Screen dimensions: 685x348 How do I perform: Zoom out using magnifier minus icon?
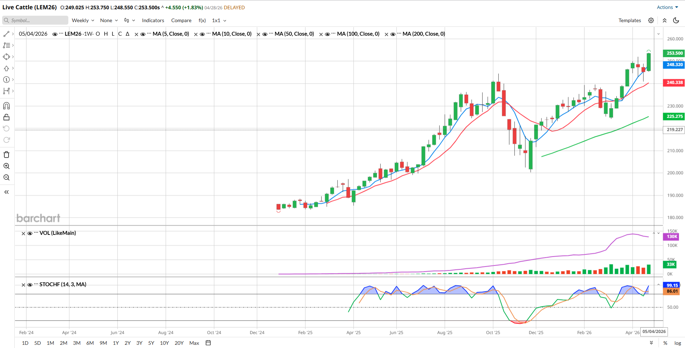pos(6,177)
